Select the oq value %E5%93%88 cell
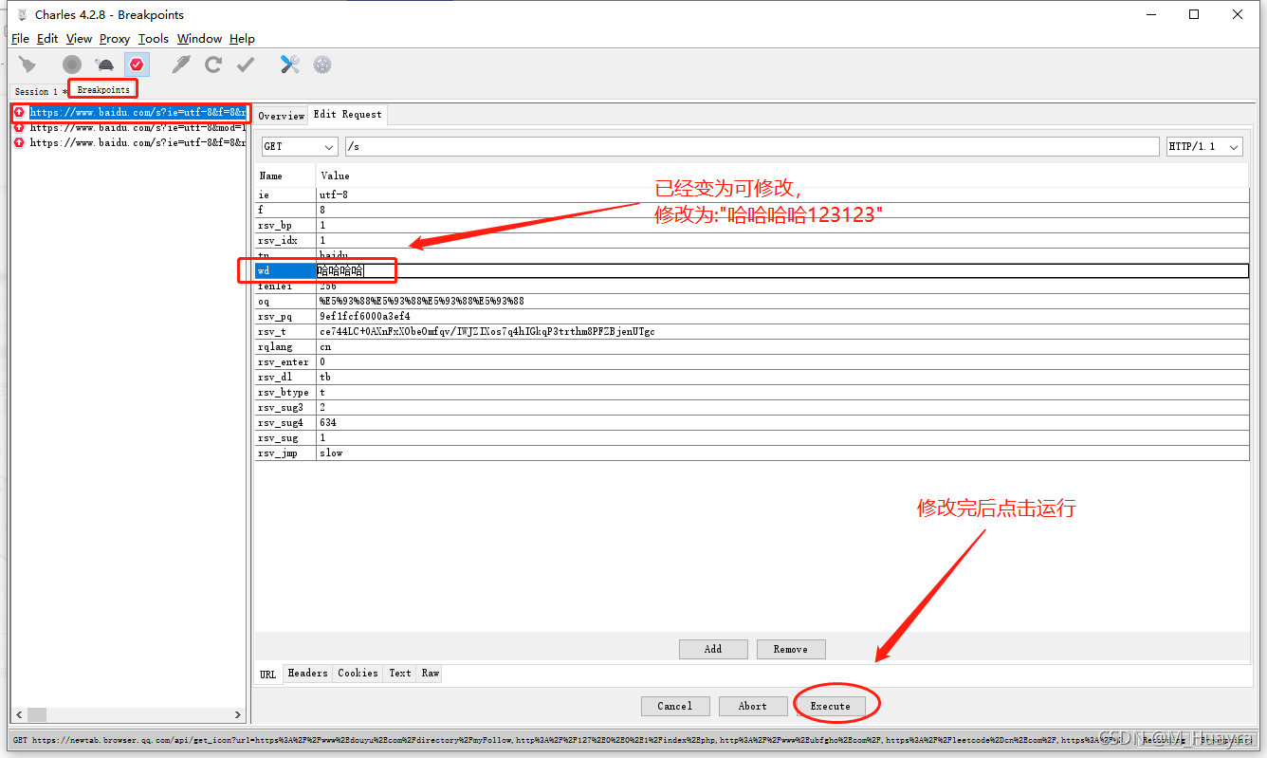 click(782, 302)
